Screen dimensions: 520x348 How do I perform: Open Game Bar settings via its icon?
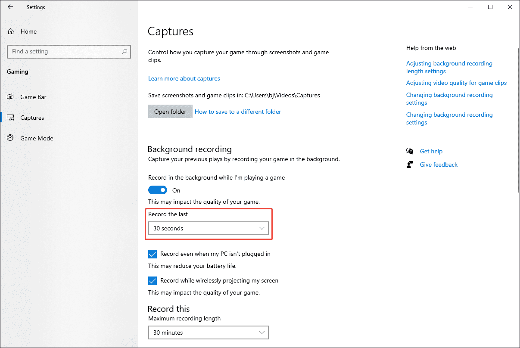tap(10, 97)
